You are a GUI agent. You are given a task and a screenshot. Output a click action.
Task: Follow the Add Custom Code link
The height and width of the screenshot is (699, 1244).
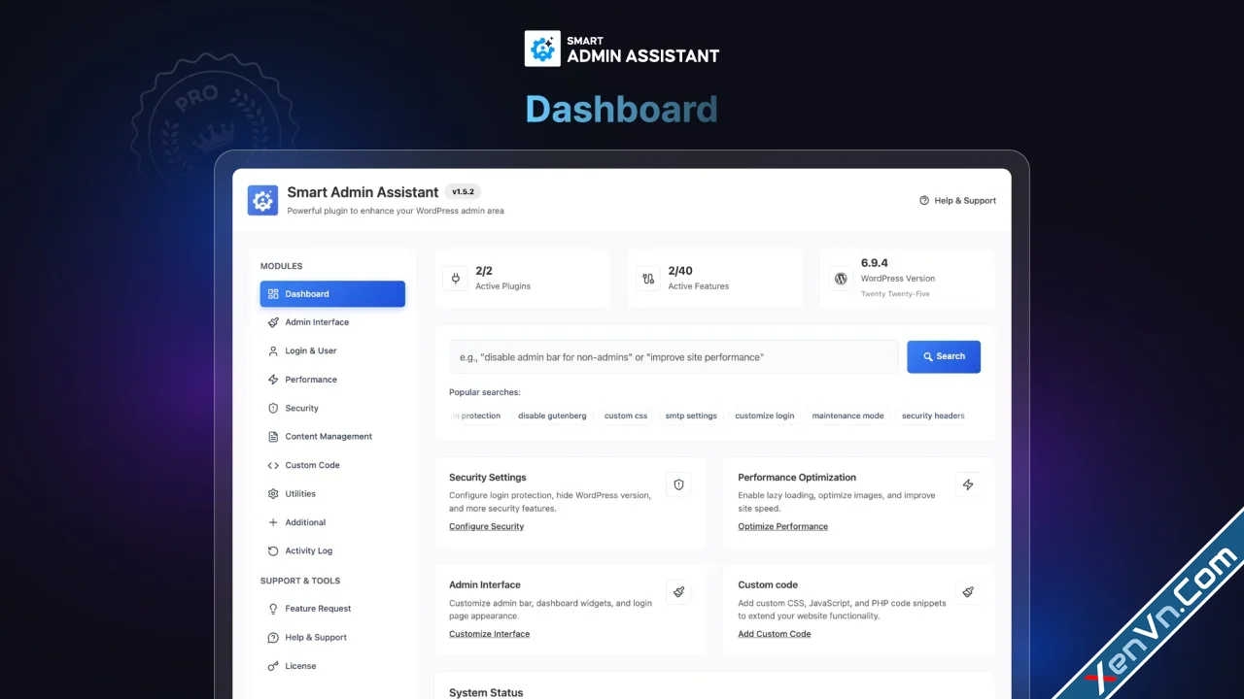pos(774,634)
